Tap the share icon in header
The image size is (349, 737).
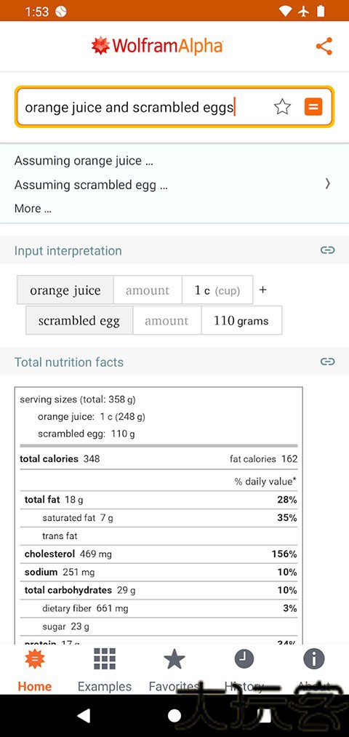pyautogui.click(x=324, y=46)
